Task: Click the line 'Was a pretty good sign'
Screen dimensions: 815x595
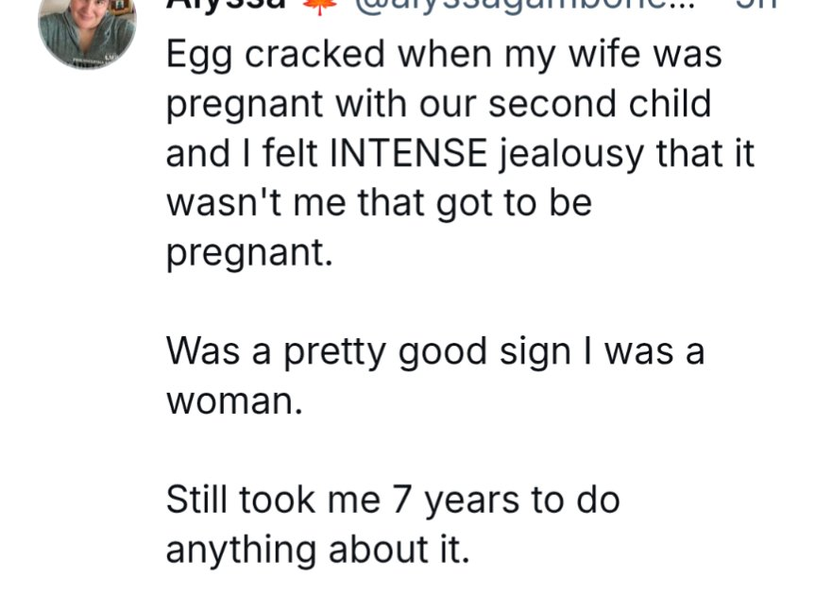Action: coord(435,353)
